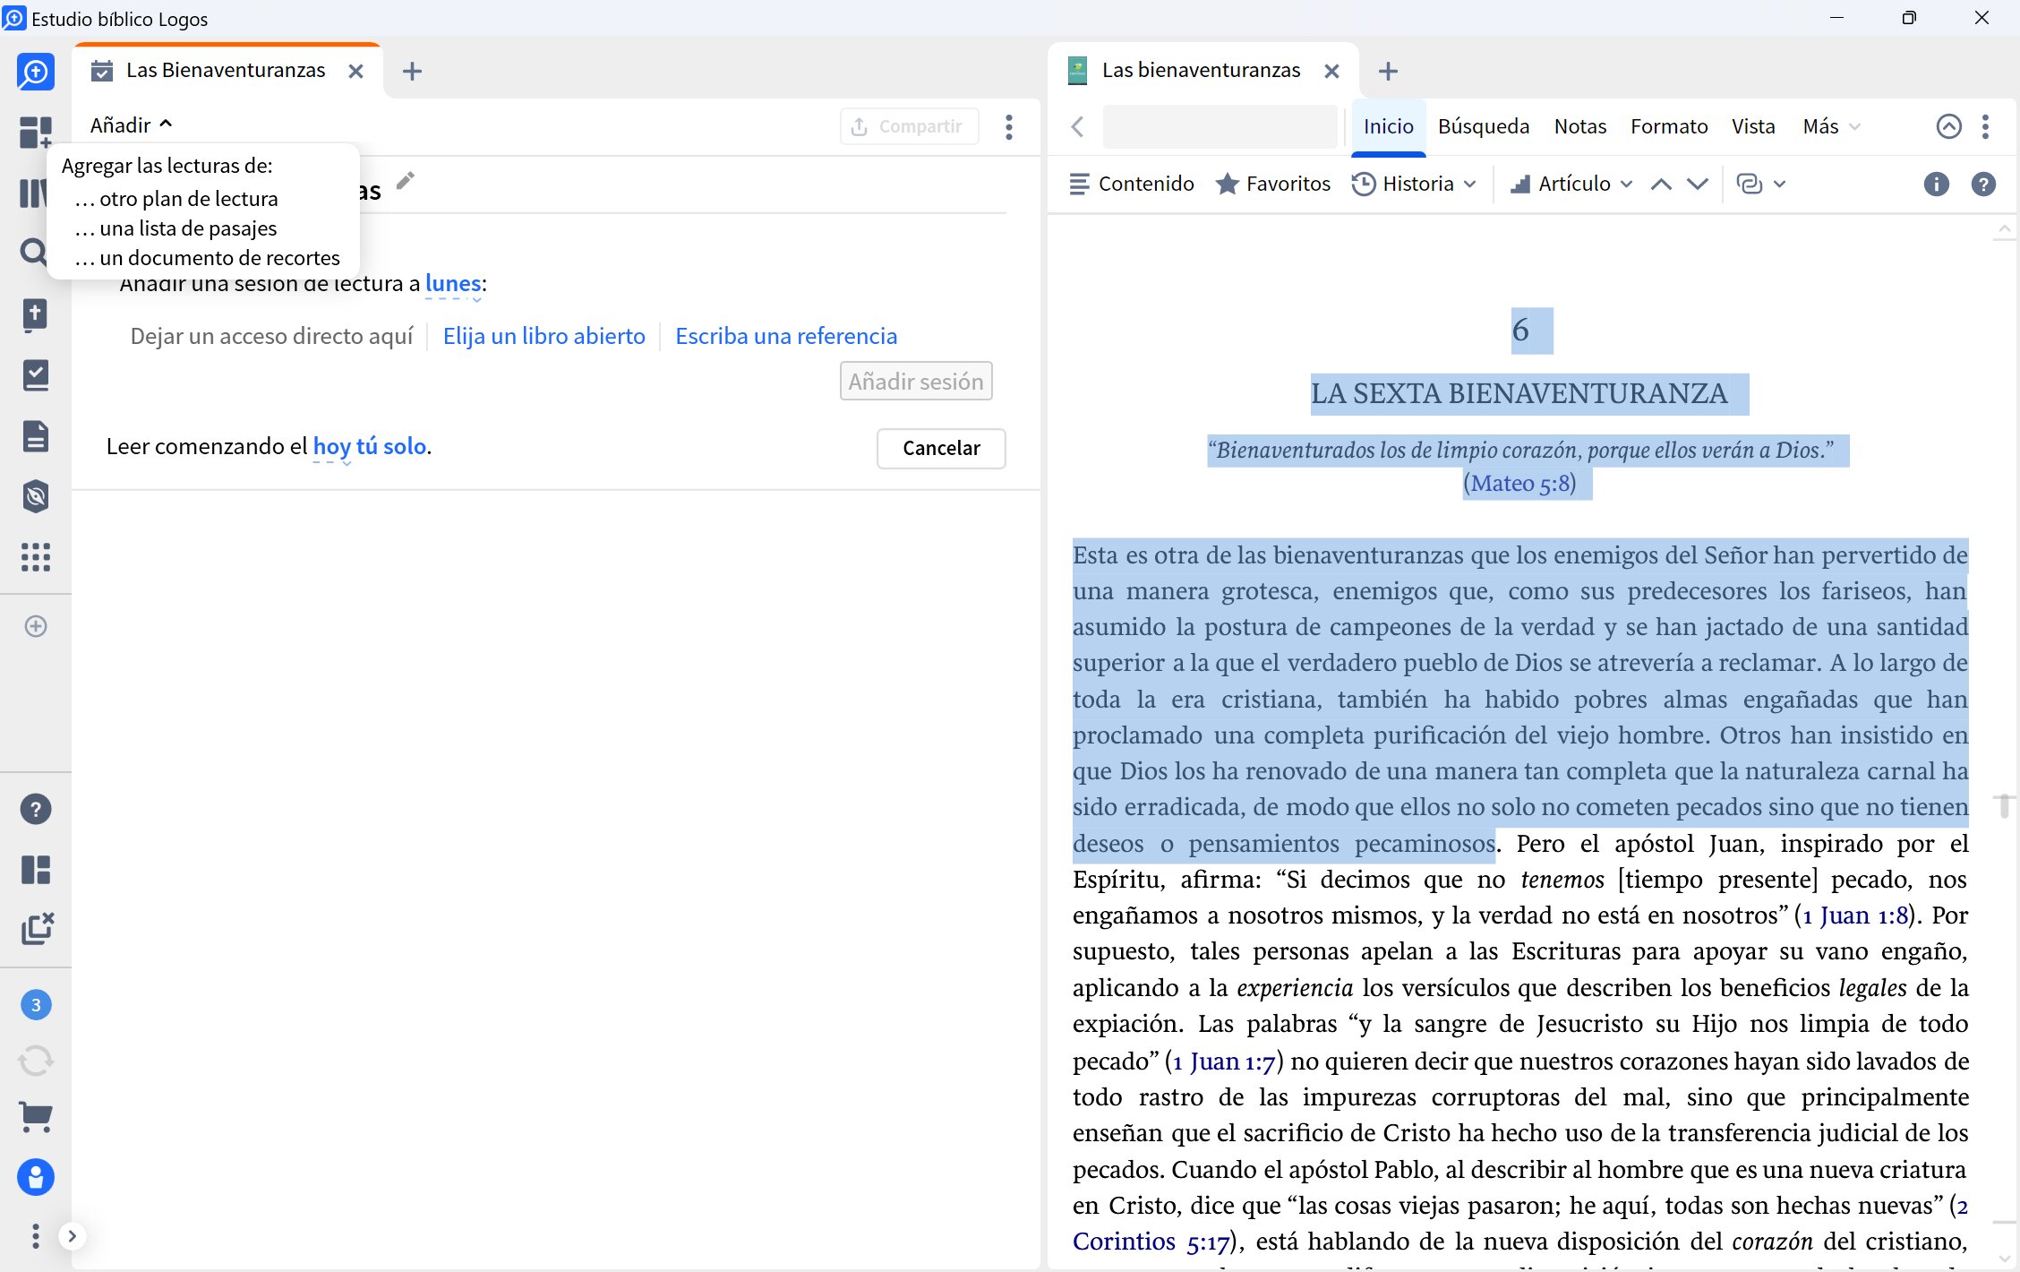
Task: Close the Las bienaventuranzas book tab
Action: pyautogui.click(x=1331, y=72)
